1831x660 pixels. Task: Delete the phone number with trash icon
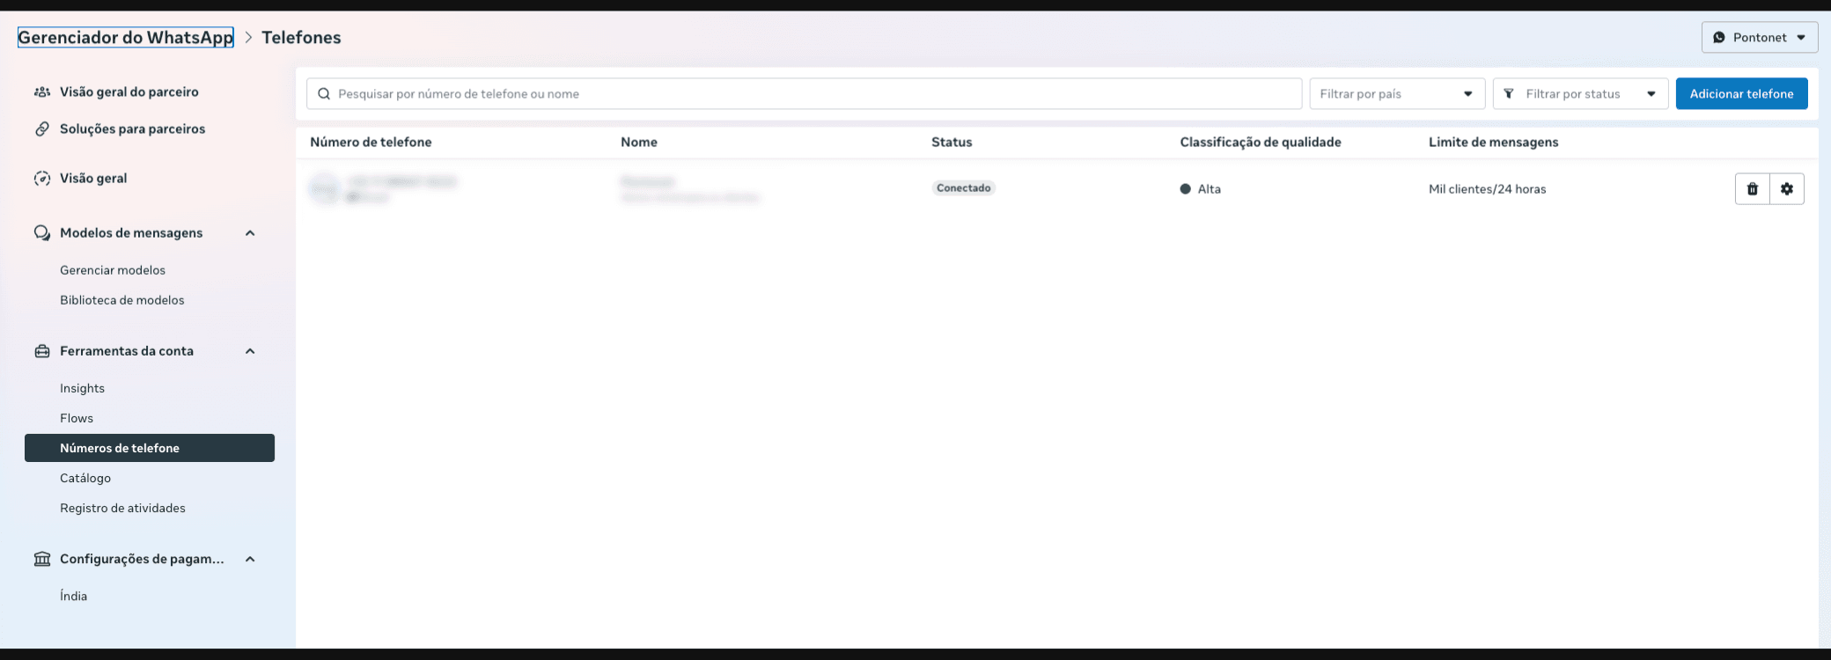coord(1752,188)
